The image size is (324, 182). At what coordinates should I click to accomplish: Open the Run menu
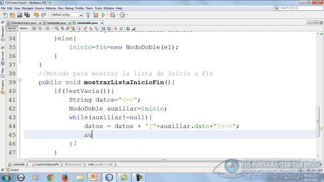[x=61, y=8]
